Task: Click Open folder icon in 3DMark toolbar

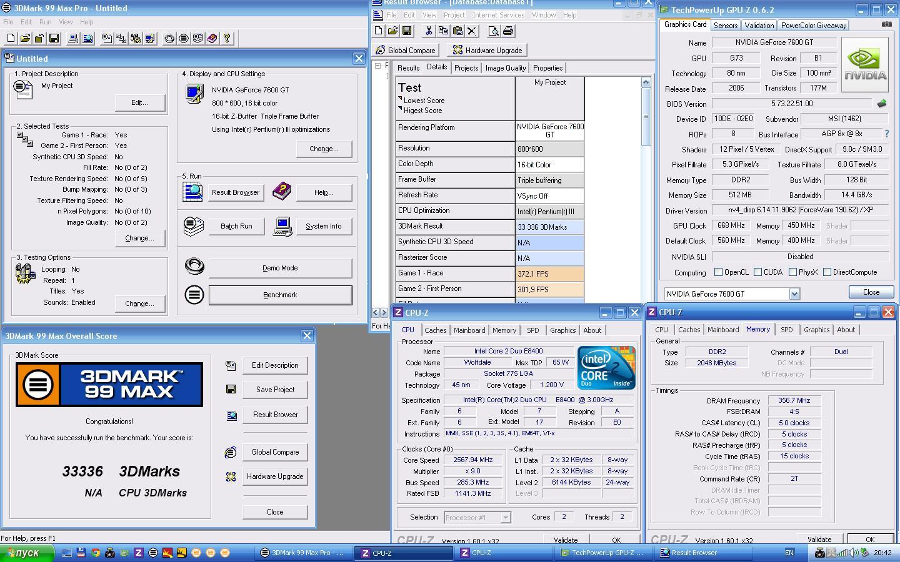Action: click(25, 39)
